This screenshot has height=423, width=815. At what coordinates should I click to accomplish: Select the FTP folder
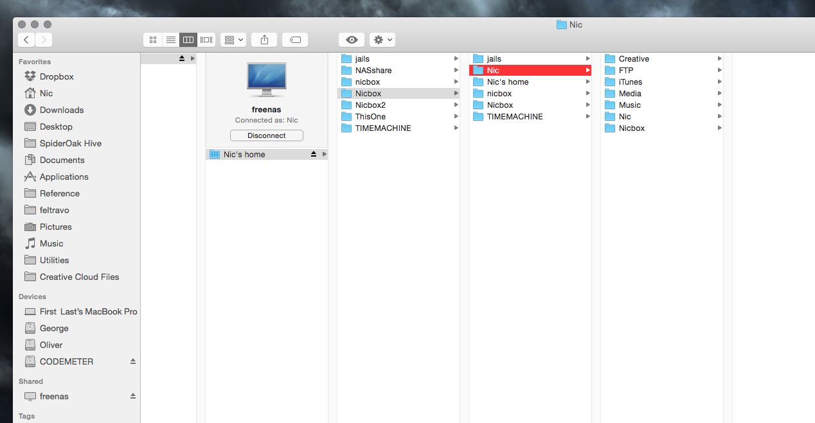click(662, 70)
